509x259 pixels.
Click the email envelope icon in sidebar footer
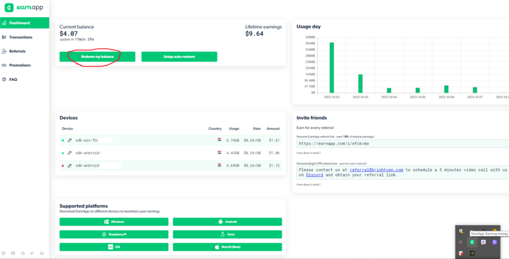13,253
